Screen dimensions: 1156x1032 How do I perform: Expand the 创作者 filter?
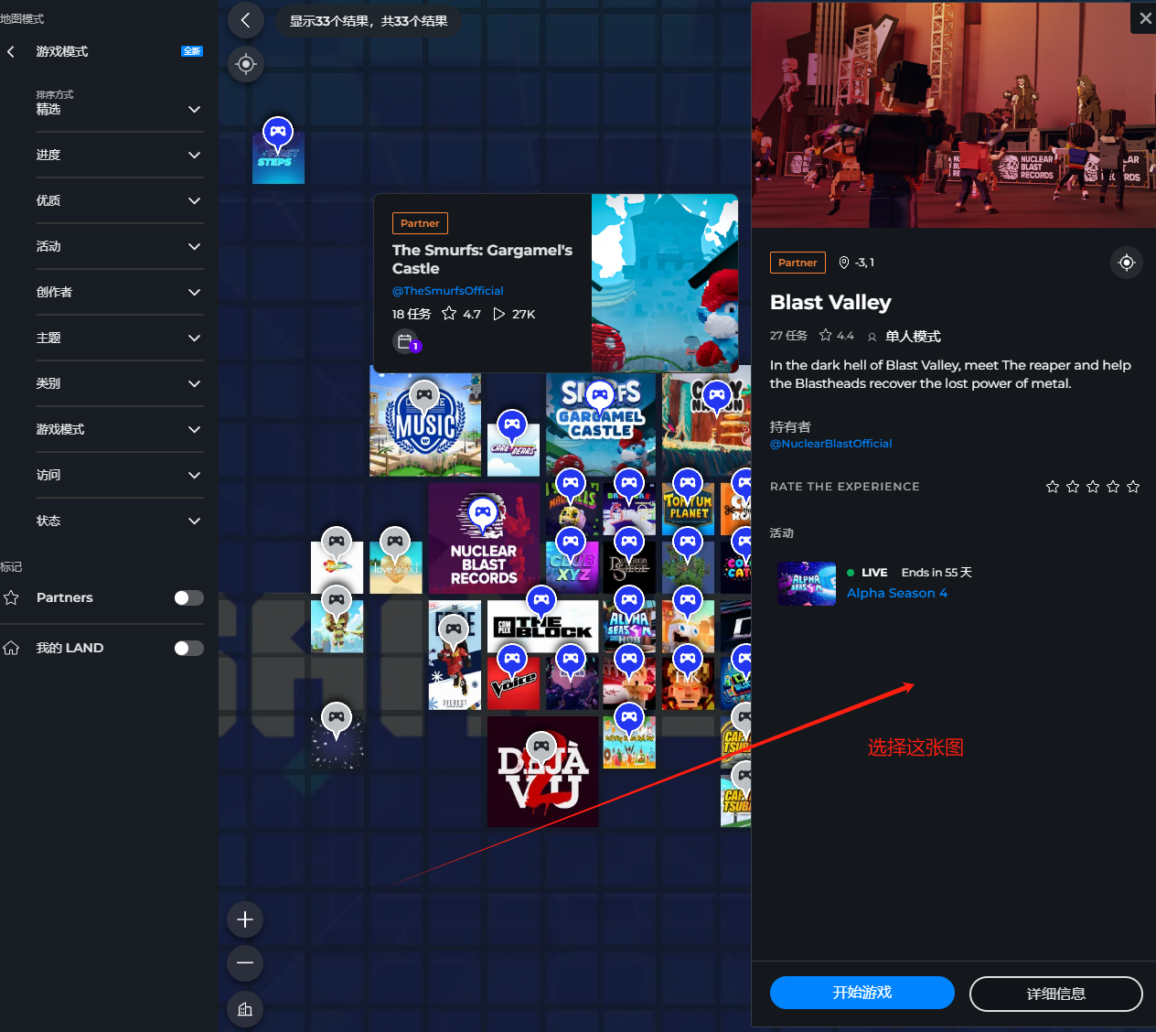119,292
